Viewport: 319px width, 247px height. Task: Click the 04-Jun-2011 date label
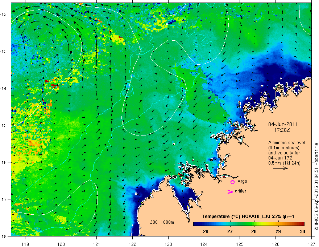283,124
